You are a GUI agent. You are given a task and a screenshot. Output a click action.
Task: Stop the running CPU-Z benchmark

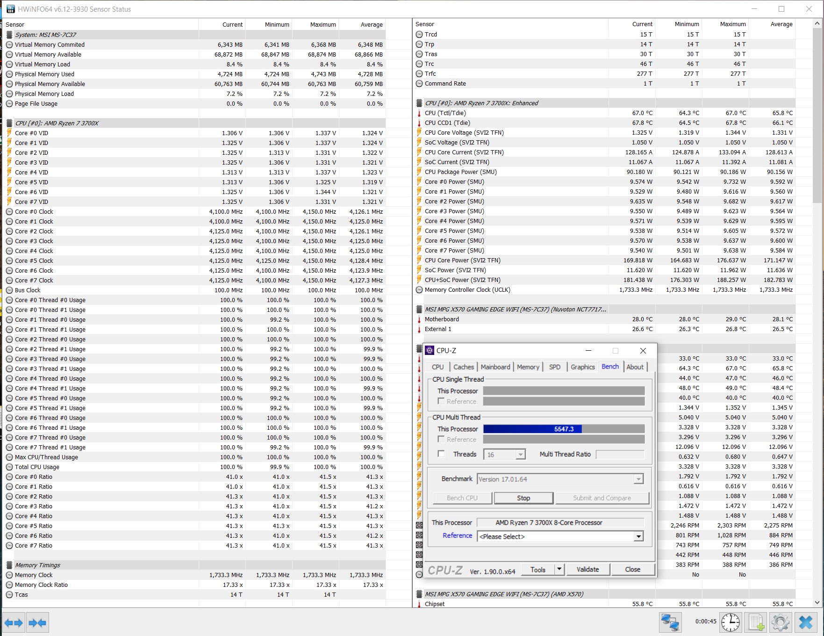523,498
